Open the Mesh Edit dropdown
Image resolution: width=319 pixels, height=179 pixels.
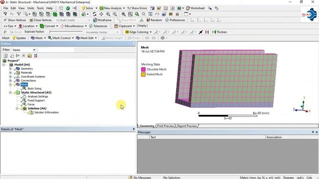coord(86,38)
